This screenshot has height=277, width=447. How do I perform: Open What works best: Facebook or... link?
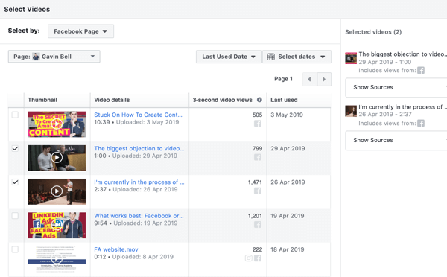[x=139, y=216]
